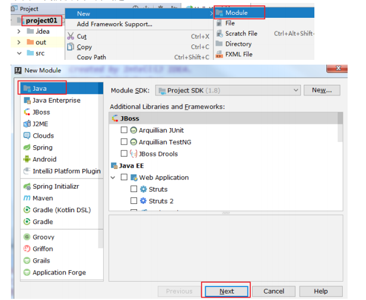Click the FXML File icon

point(219,55)
